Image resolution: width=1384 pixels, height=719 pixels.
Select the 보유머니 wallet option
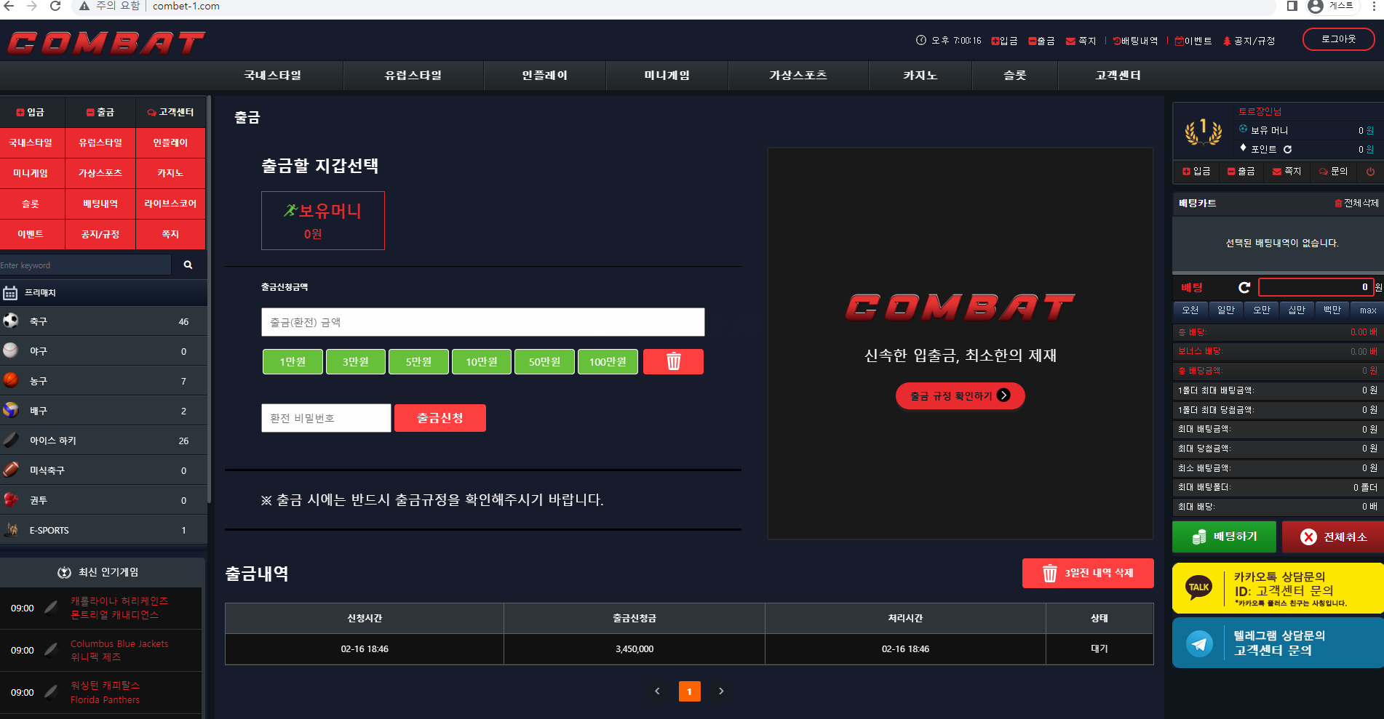(x=322, y=221)
